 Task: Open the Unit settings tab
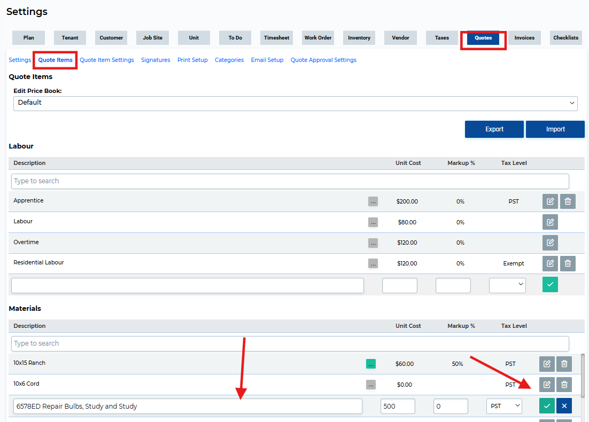[x=194, y=38]
